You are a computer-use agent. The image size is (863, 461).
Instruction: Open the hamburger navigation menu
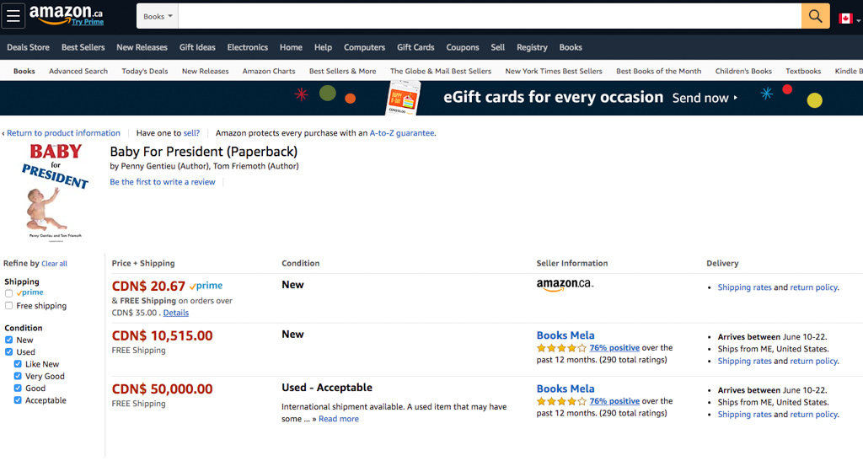coord(13,16)
